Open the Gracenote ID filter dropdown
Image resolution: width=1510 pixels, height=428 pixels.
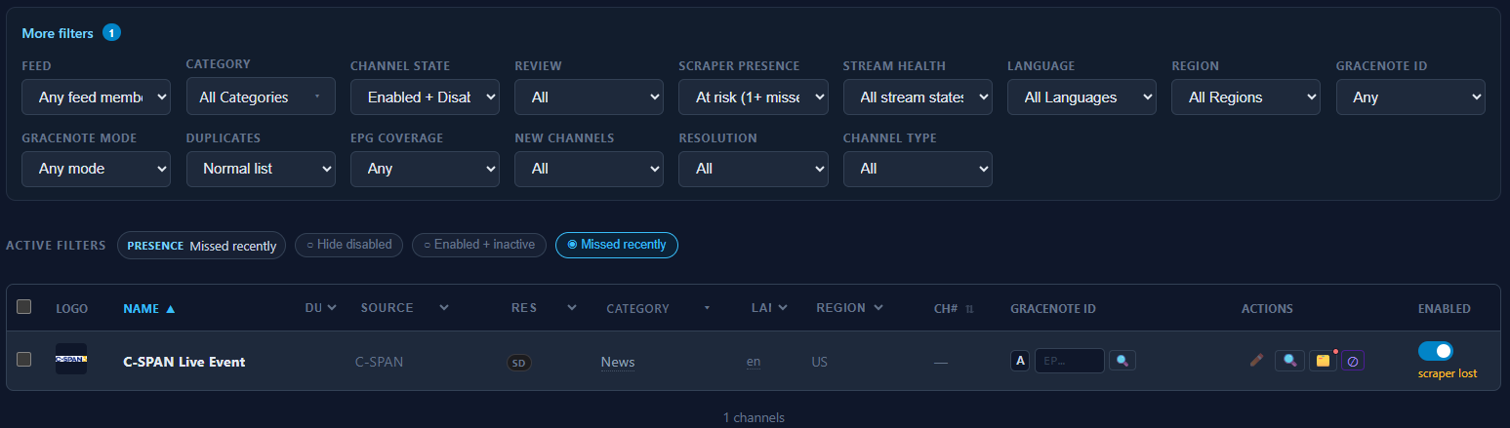tap(1410, 97)
